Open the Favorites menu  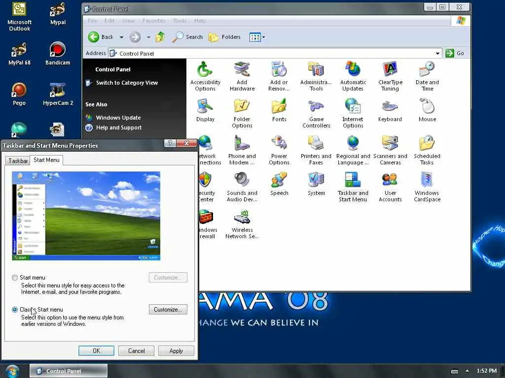(154, 21)
